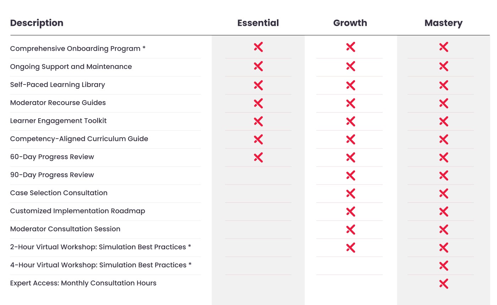Viewport: 497px width, 305px height.
Task: Click the Growth mark for 2-Hour Virtual Workshop
Action: point(350,247)
